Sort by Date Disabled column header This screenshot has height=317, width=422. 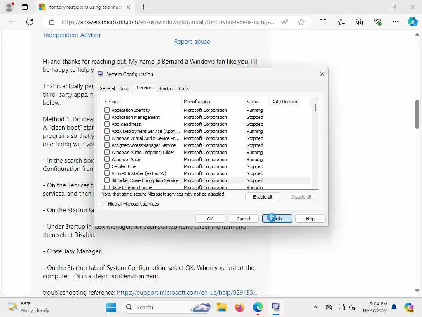tap(290, 102)
